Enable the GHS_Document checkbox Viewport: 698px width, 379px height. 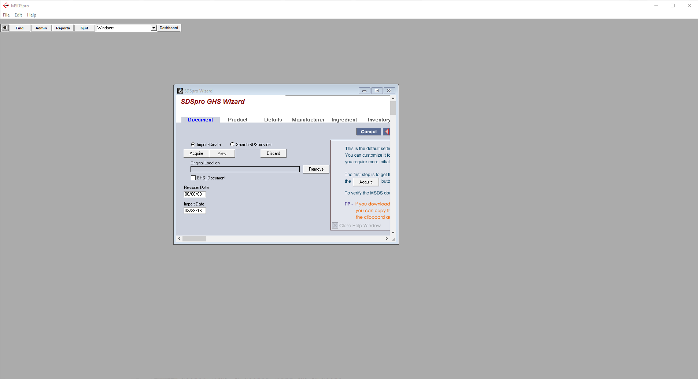click(x=193, y=178)
